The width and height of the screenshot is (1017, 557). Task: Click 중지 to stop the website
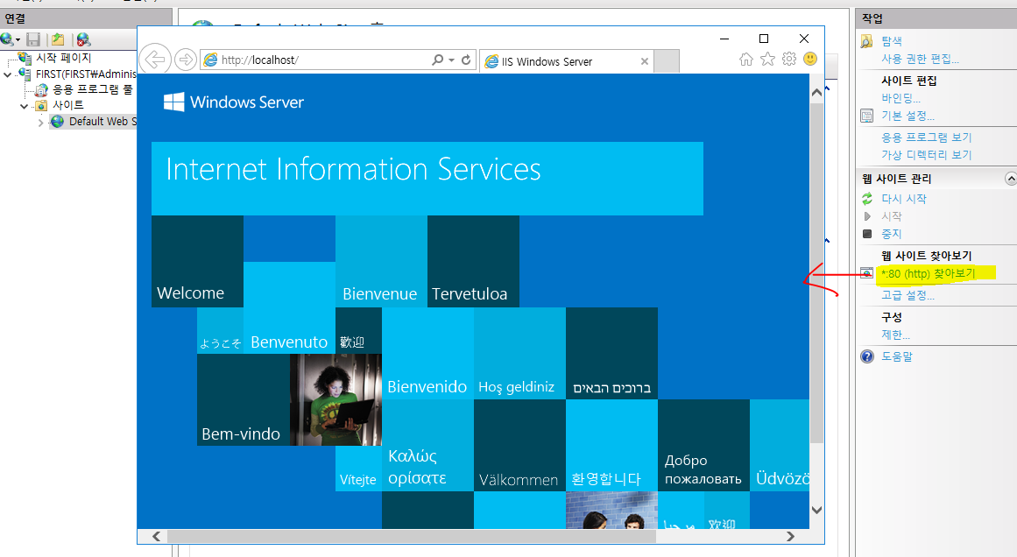tap(891, 234)
